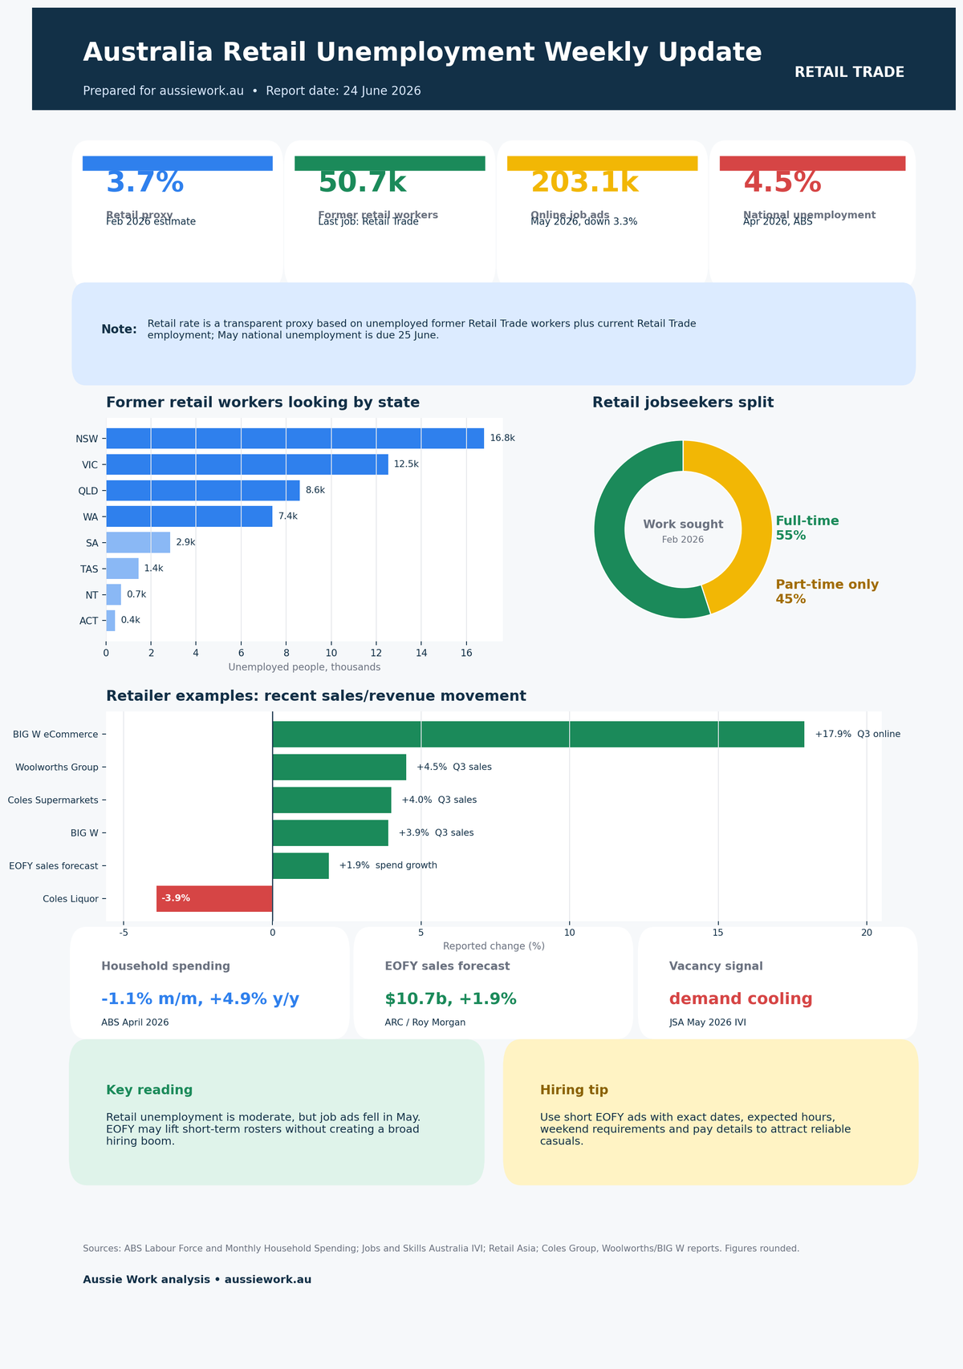Click the 'ABS April 2026' source line
This screenshot has width=963, height=1369.
point(135,1023)
